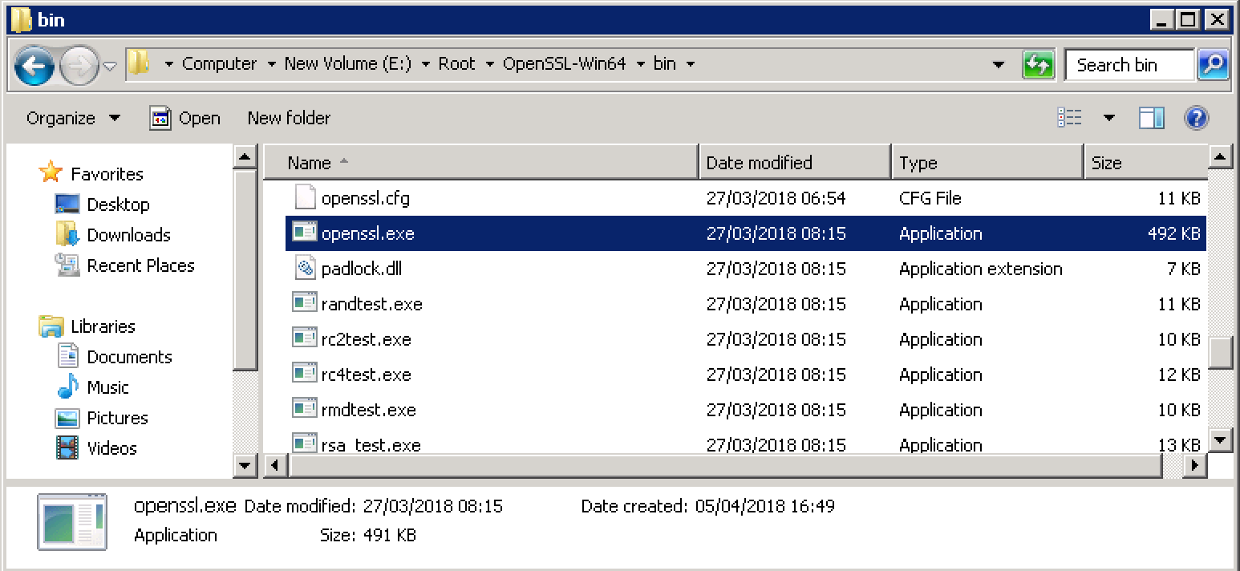Click Libraries in navigation pane
The image size is (1240, 571).
tap(103, 326)
